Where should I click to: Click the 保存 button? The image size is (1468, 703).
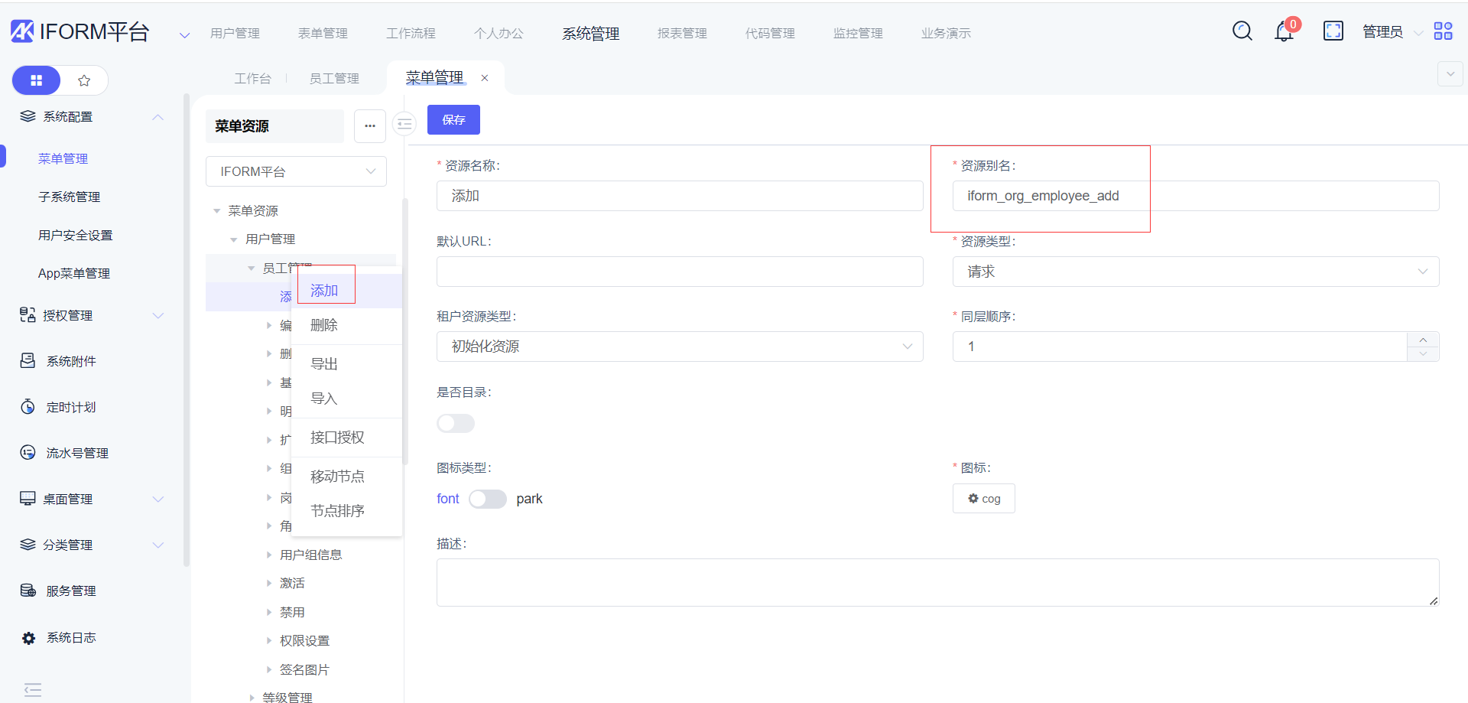pos(453,120)
